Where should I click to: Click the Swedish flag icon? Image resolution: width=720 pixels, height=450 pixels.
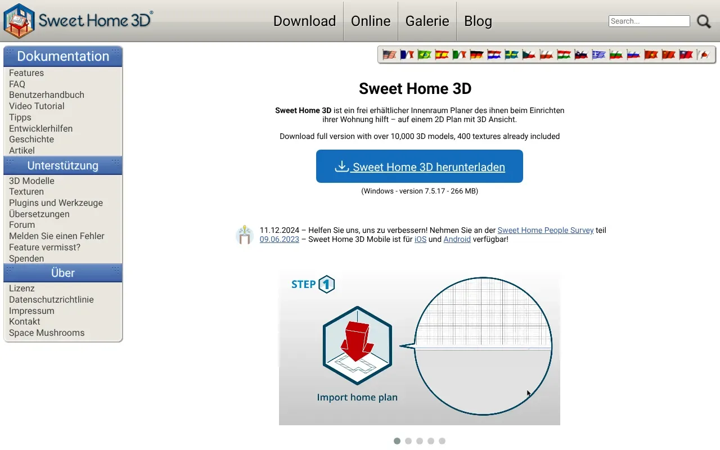click(x=512, y=55)
